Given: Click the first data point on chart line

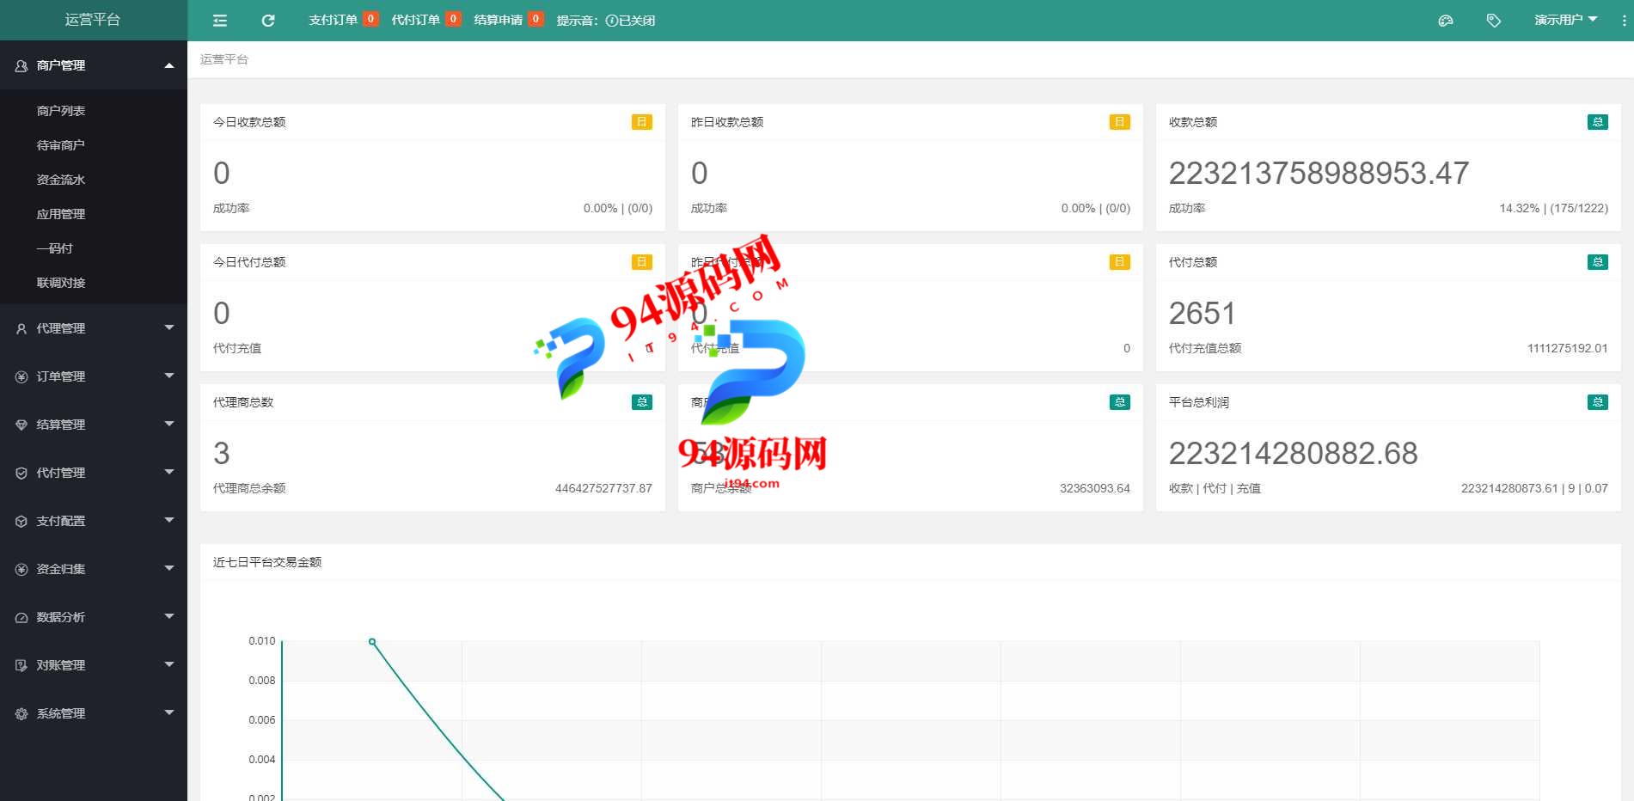Looking at the screenshot, I should click(372, 642).
